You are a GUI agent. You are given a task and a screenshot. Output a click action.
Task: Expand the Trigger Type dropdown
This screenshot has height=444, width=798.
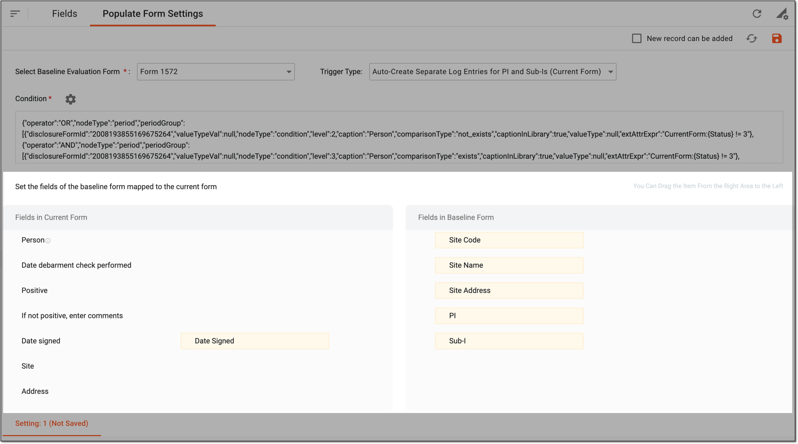[x=493, y=72]
